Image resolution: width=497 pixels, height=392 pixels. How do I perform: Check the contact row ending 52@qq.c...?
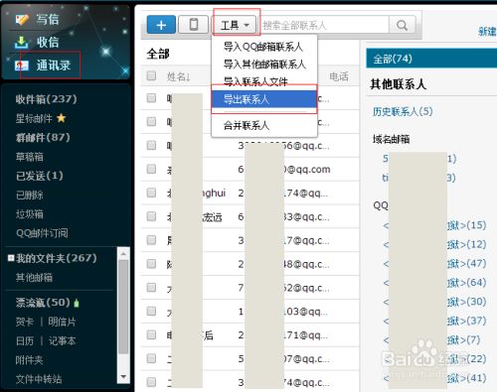click(x=151, y=288)
